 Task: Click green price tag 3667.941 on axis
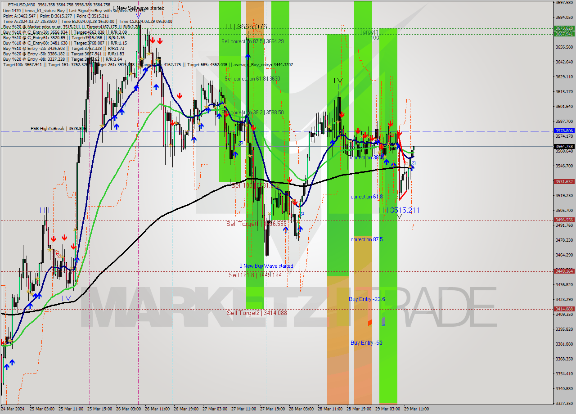point(564,34)
